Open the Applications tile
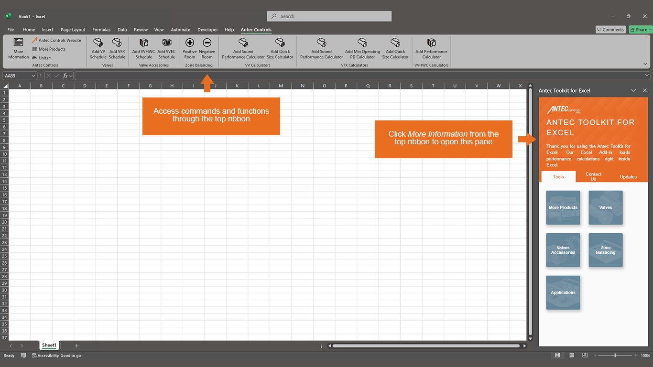 pos(563,292)
